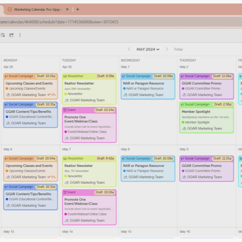Click team icon on May 1 GGAR Marketing Team
The image size is (242, 242).
[x=125, y=95]
